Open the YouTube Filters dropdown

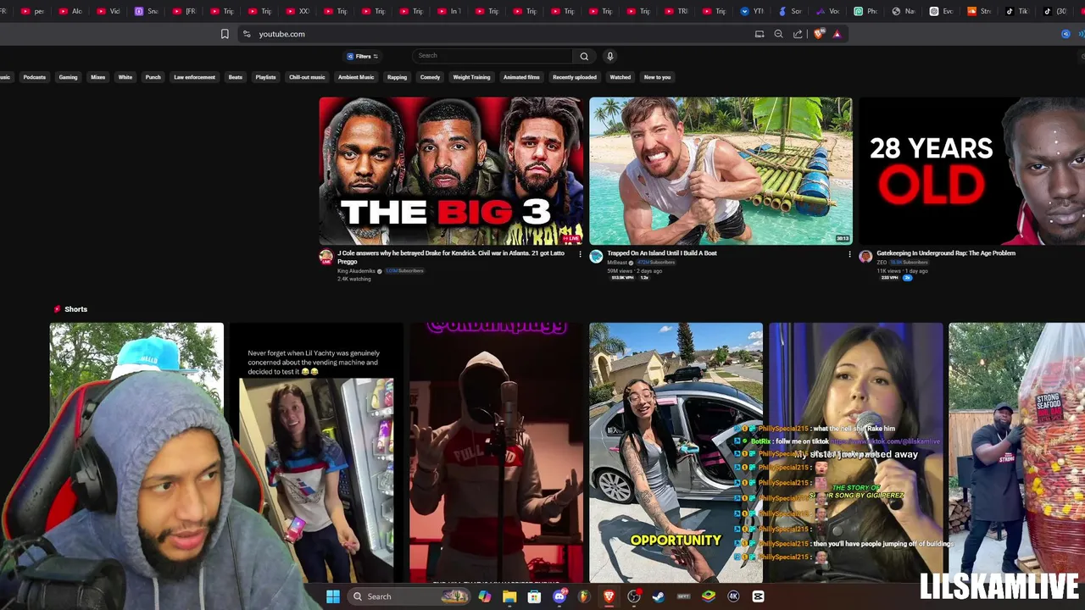[x=363, y=56]
